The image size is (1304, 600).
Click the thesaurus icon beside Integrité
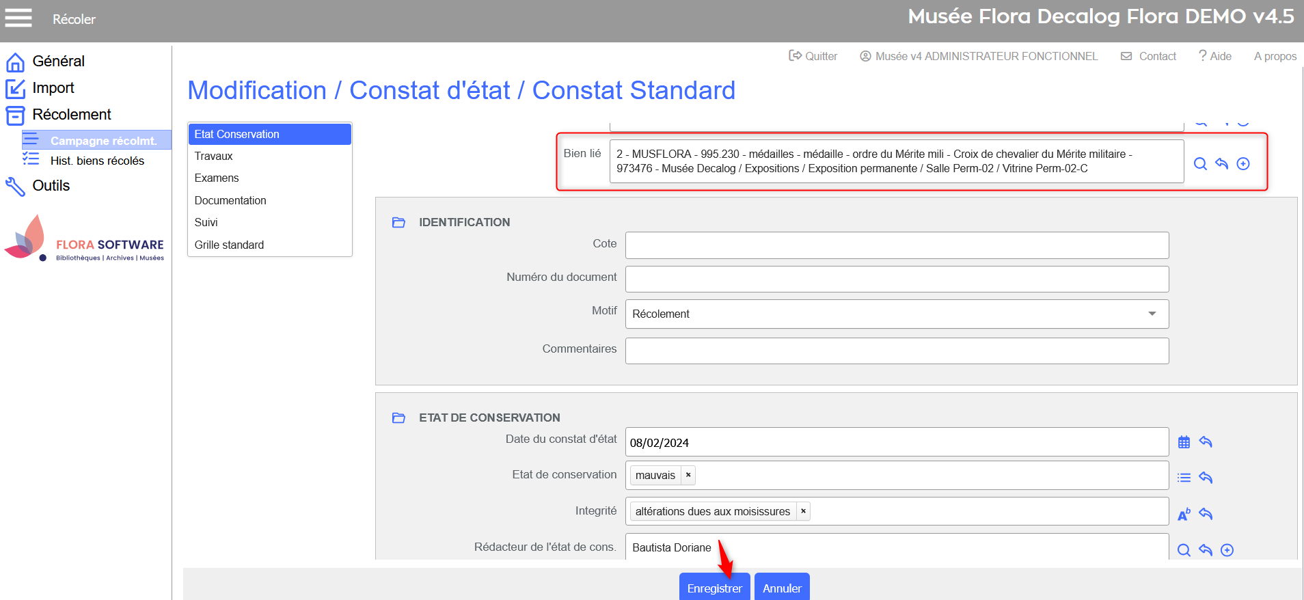(x=1184, y=515)
